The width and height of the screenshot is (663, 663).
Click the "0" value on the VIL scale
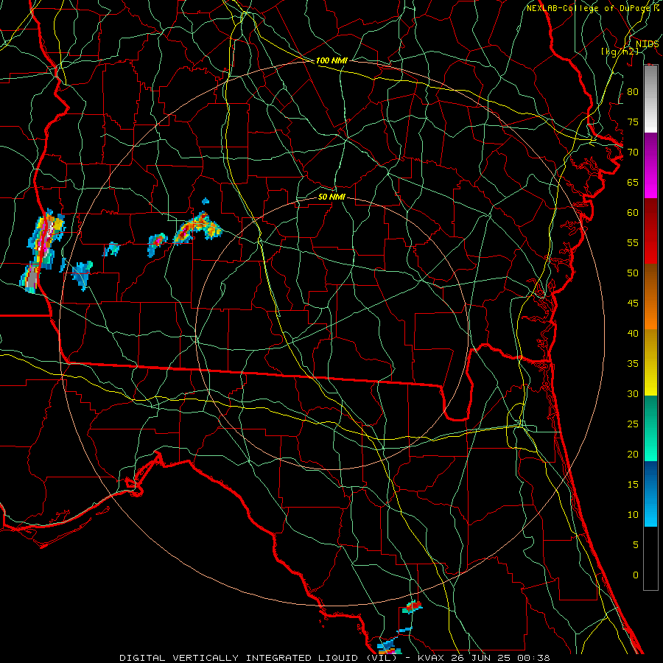click(636, 575)
